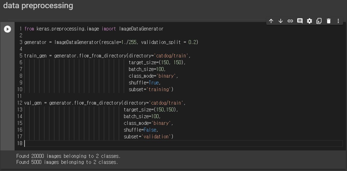Move the cell down using the down arrow
This screenshot has height=171, width=347.
tap(280, 21)
